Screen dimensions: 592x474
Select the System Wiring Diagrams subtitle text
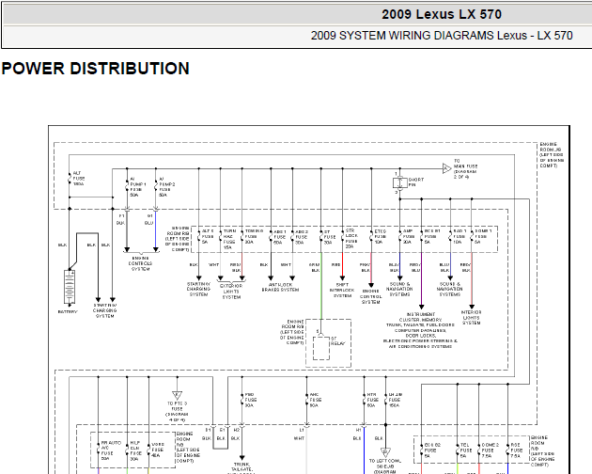tap(442, 36)
